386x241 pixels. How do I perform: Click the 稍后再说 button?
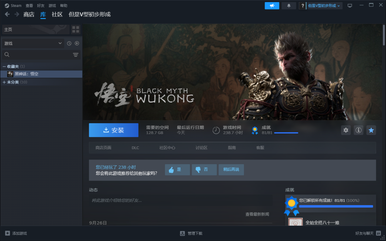coord(231,170)
